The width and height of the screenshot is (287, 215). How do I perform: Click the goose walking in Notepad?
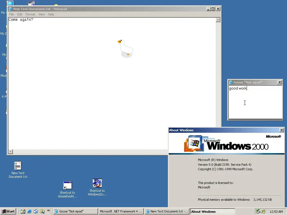coord(126,48)
